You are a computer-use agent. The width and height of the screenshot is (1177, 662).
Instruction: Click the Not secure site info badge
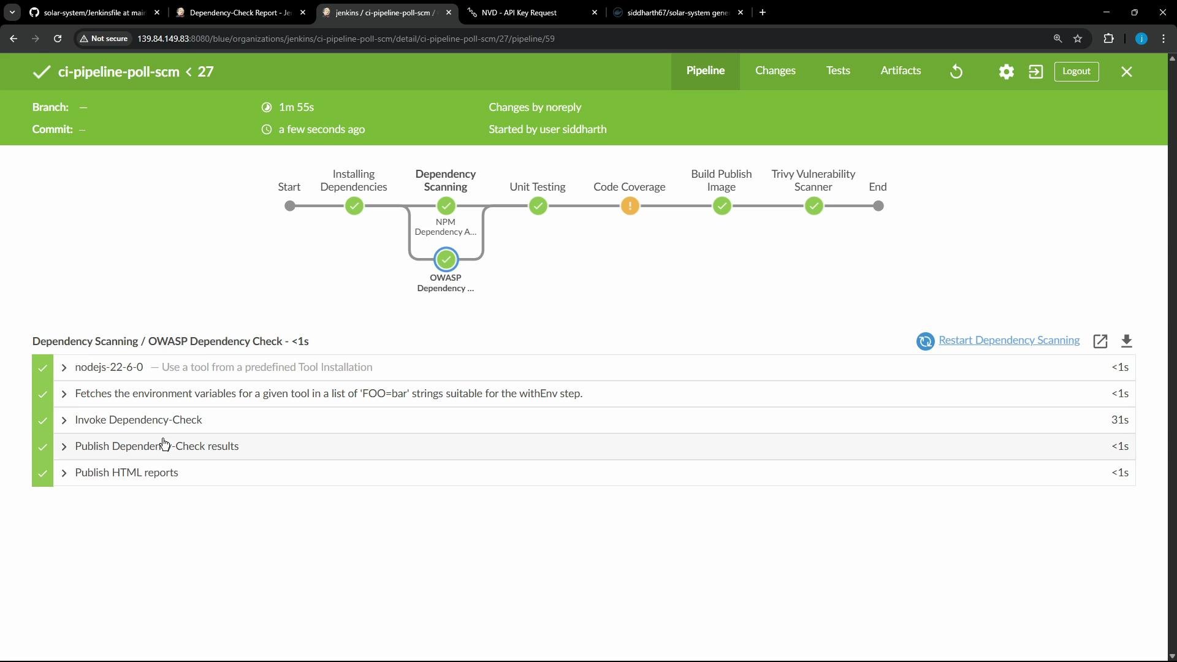[x=104, y=39]
